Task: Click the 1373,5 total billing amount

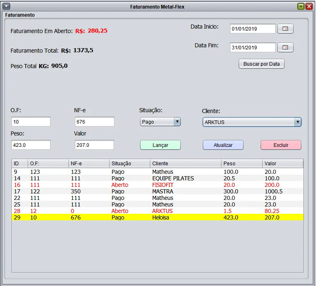Action: [x=83, y=50]
